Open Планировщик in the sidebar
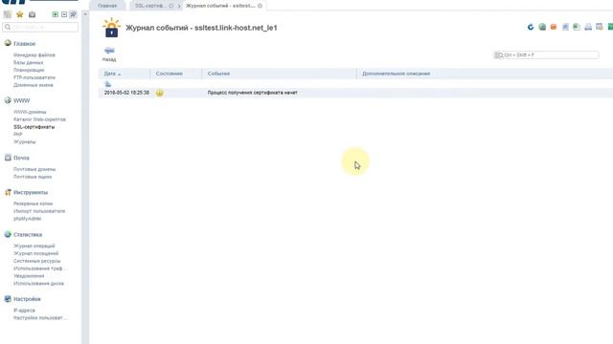Image resolution: width=613 pixels, height=344 pixels. [29, 70]
